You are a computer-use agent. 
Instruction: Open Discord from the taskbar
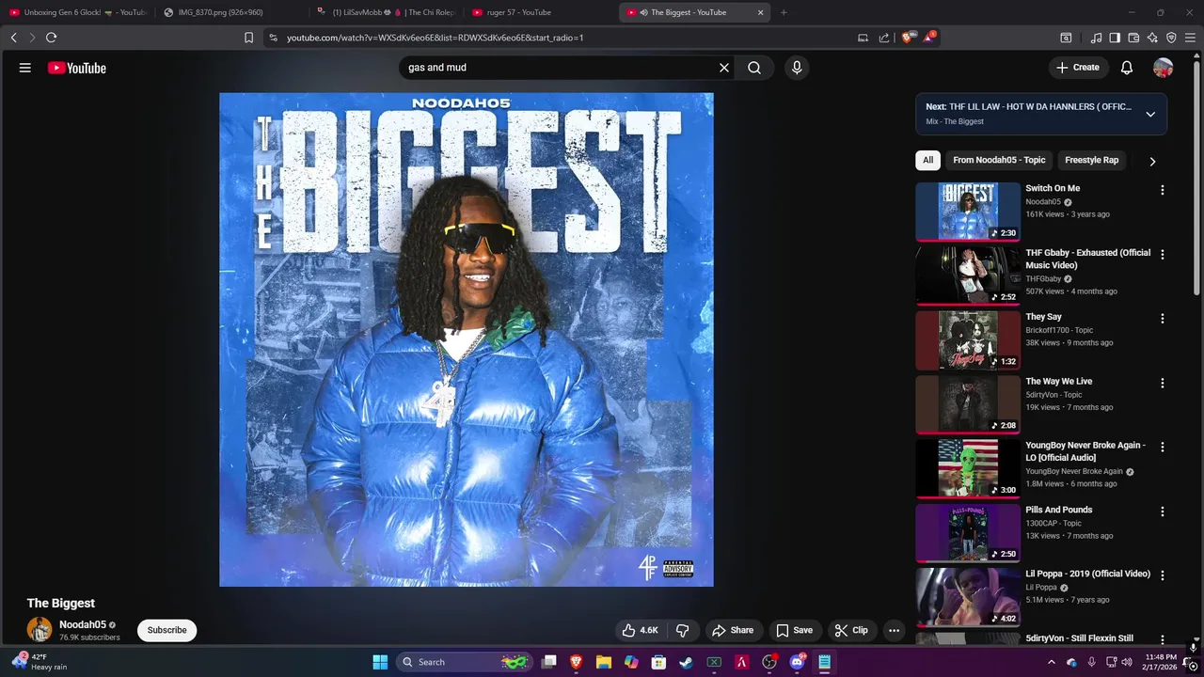[x=798, y=662]
